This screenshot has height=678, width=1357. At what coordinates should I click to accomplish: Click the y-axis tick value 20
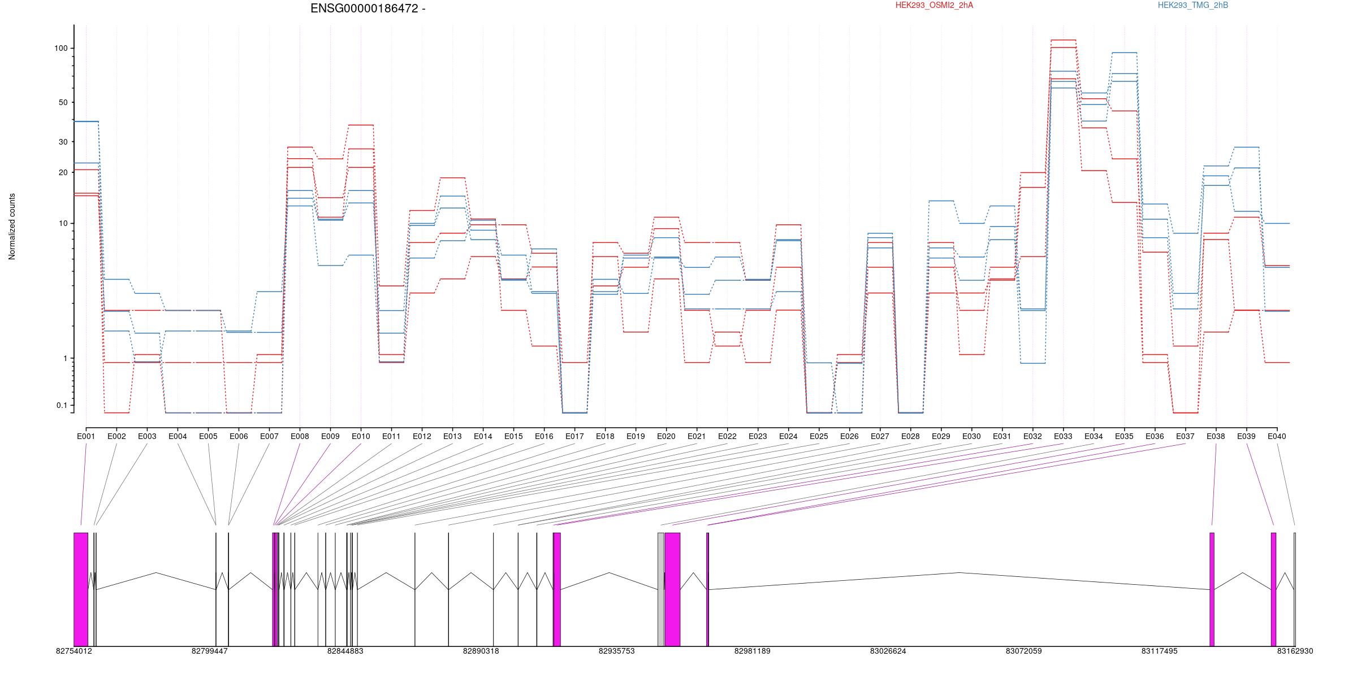[x=63, y=173]
